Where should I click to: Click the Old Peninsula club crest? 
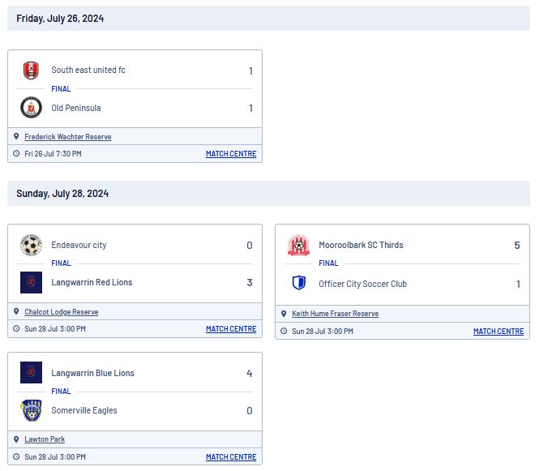[x=32, y=108]
